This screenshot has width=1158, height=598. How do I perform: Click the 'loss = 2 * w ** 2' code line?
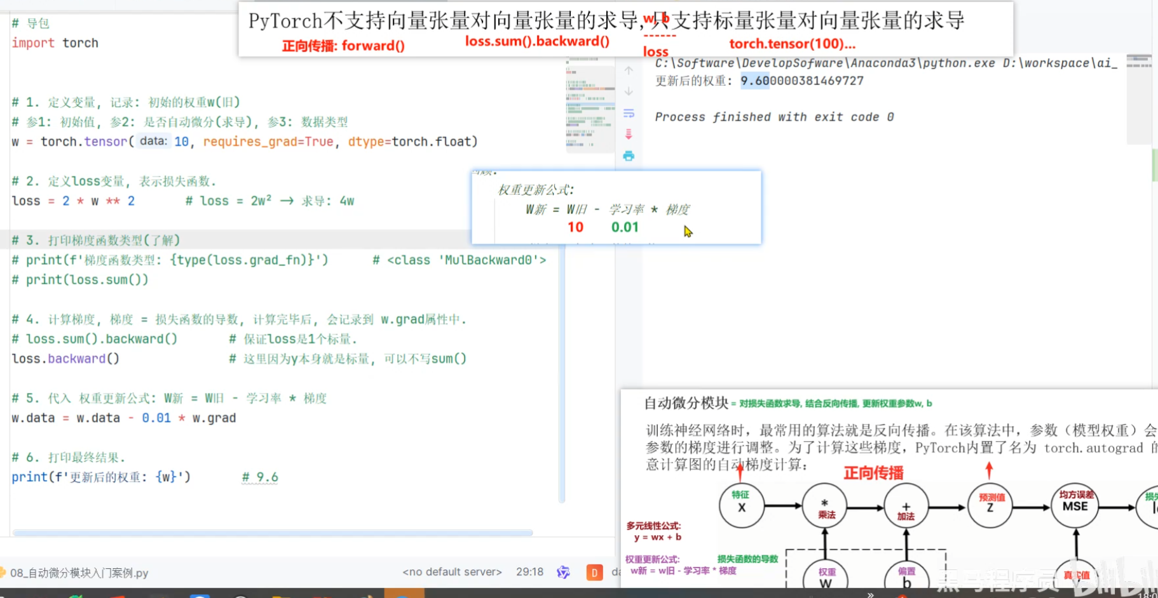click(73, 201)
